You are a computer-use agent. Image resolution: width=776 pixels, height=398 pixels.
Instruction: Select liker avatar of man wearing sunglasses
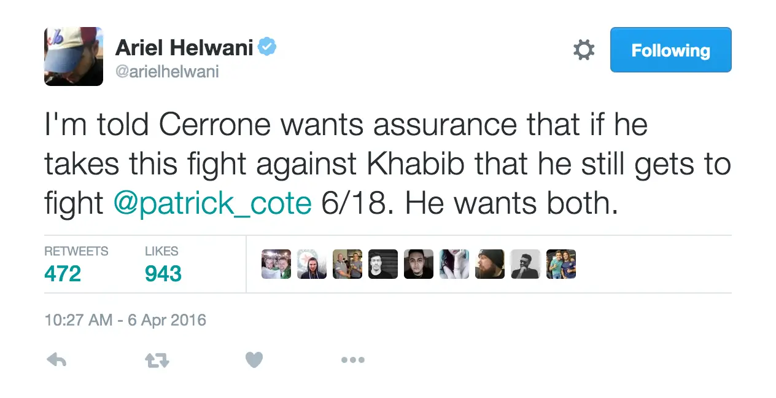click(526, 264)
